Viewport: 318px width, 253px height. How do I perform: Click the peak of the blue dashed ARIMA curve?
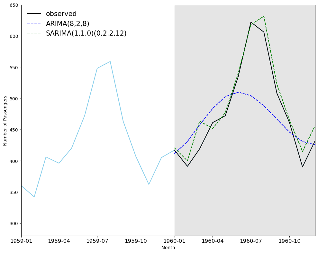[238, 92]
